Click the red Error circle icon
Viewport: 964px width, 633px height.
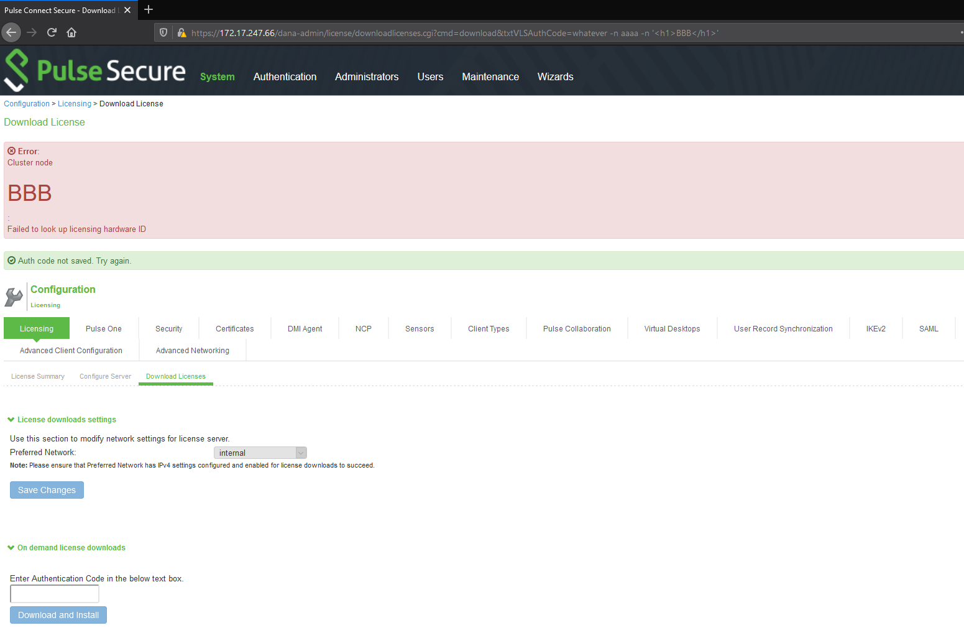click(x=11, y=151)
